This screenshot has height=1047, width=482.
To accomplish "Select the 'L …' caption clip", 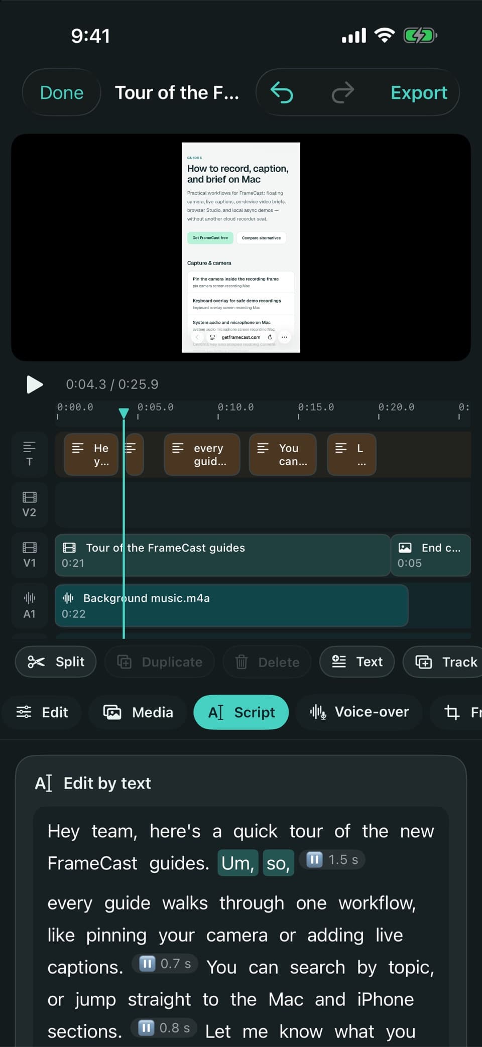I will click(352, 454).
